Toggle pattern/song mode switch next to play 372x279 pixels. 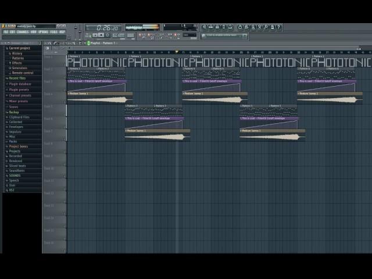88,35
